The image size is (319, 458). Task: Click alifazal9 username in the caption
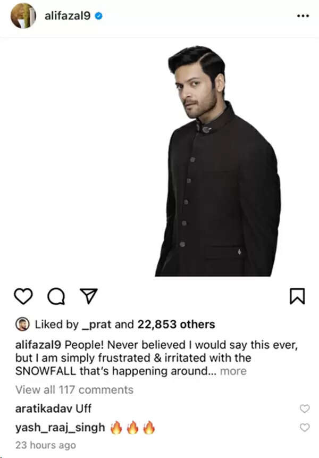coord(38,345)
